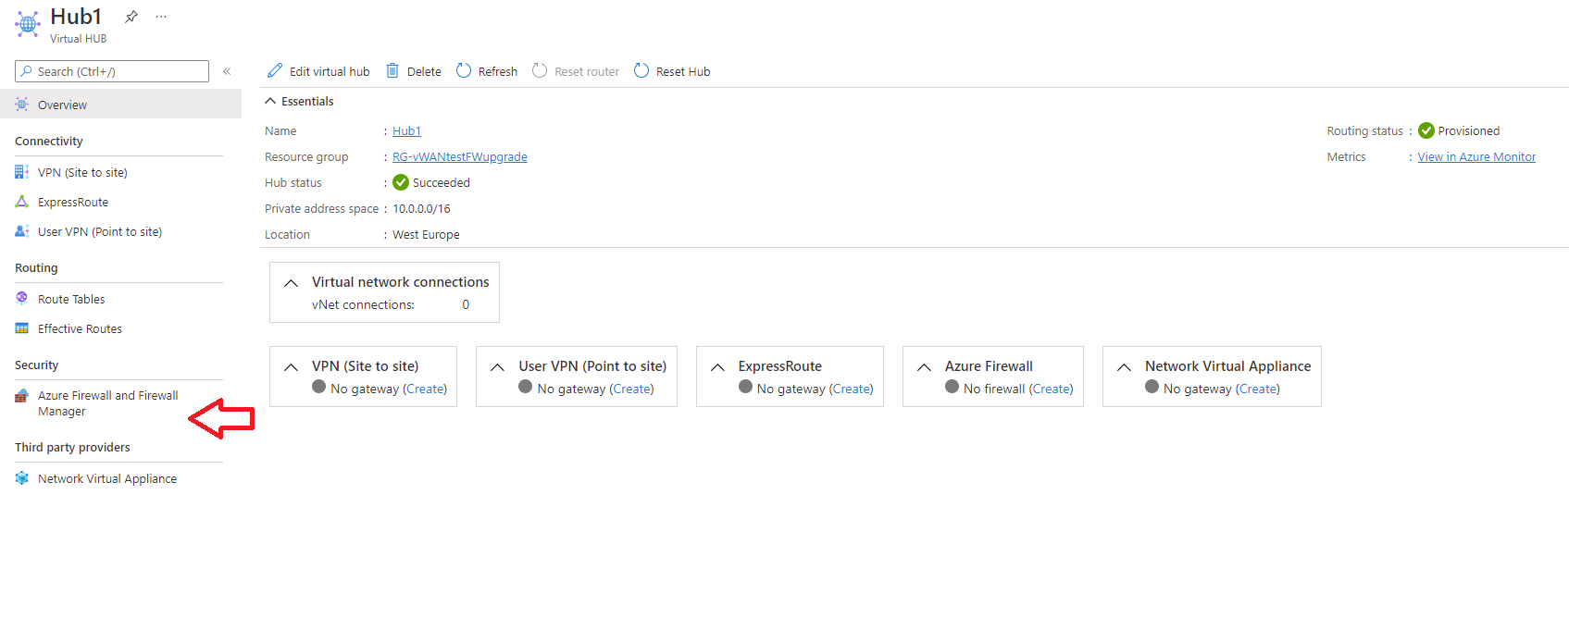Collapse the left navigation sidebar

click(227, 71)
